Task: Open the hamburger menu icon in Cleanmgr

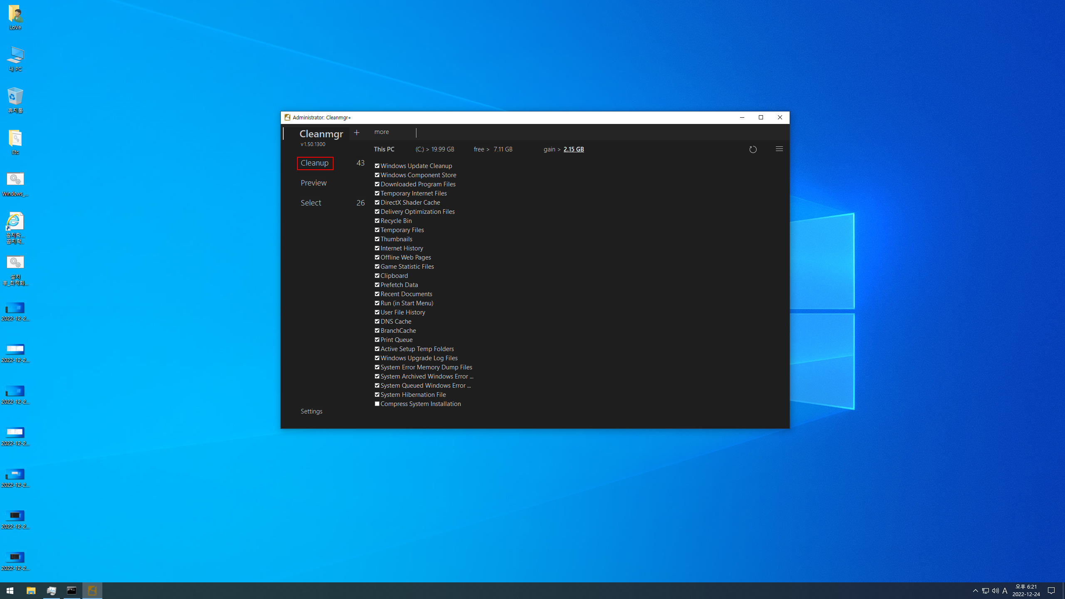Action: (x=779, y=149)
